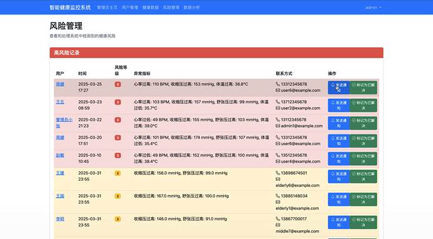Open user link in the 2025-03-10 10:45 row

pos(60,155)
